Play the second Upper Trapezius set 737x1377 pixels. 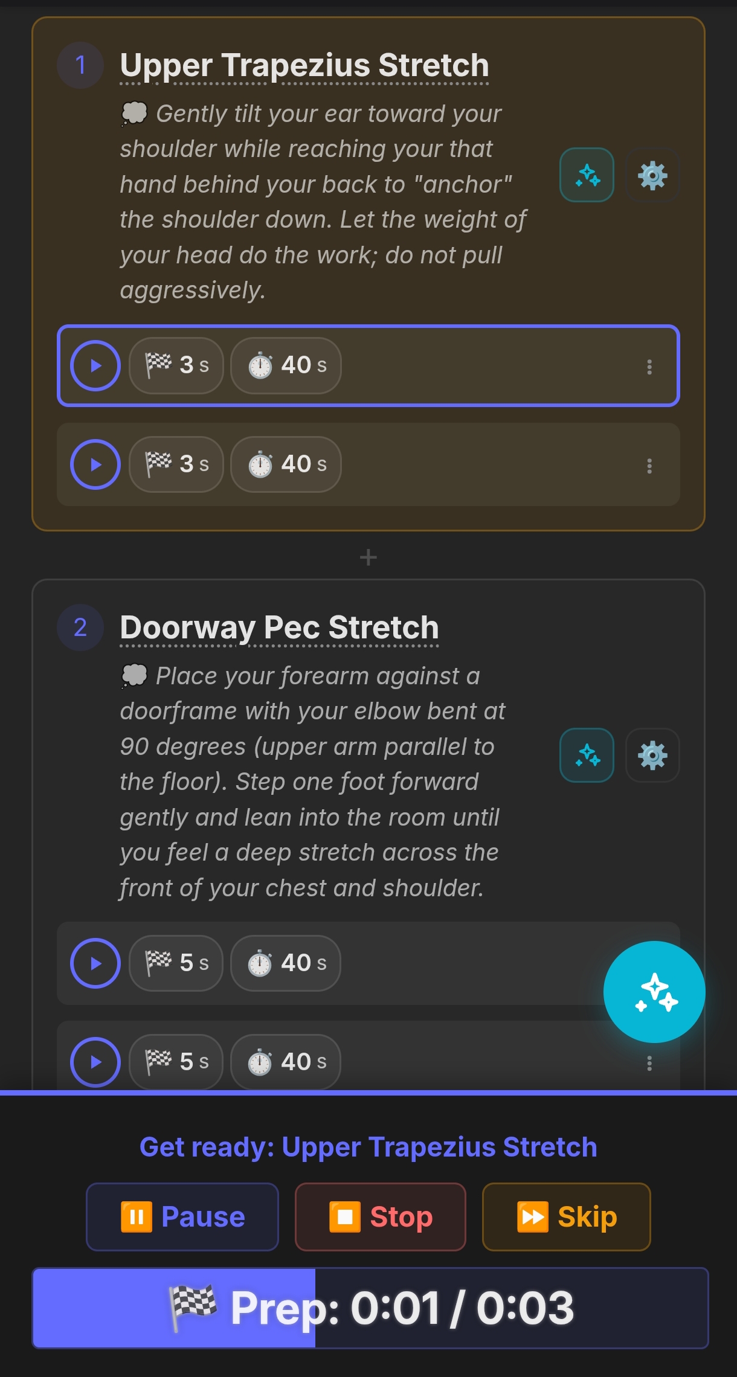[x=95, y=464]
